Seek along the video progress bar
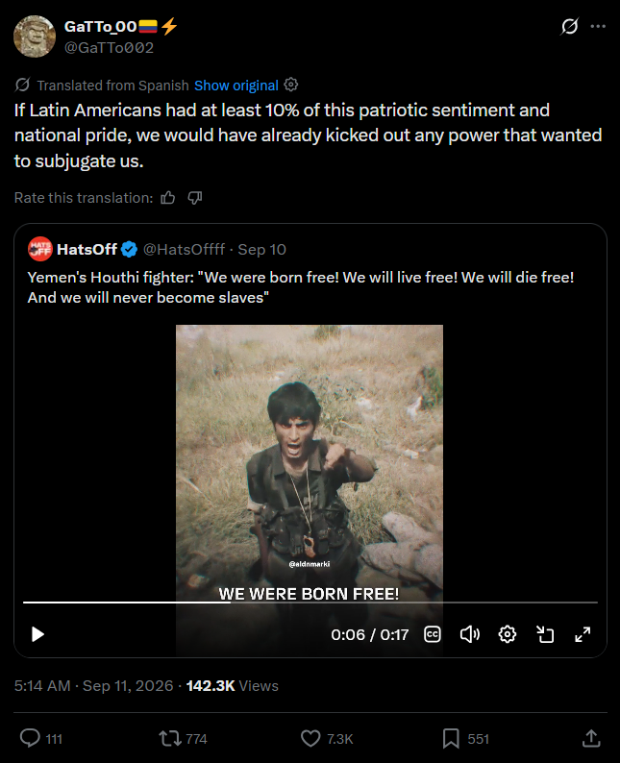Viewport: 620px width, 763px height. 310,603
